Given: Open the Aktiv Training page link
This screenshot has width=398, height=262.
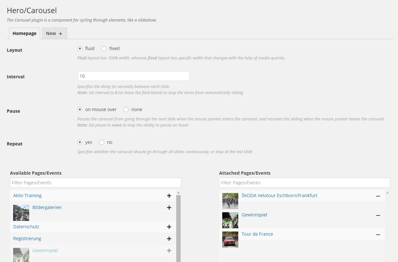Looking at the screenshot, I should click(27, 196).
